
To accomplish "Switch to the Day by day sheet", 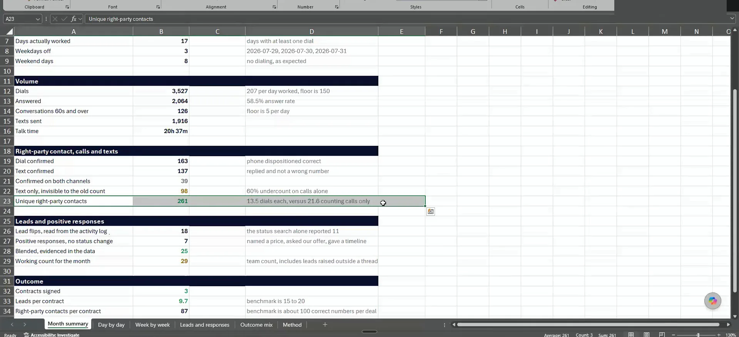I will pos(111,325).
